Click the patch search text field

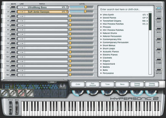(126, 9)
